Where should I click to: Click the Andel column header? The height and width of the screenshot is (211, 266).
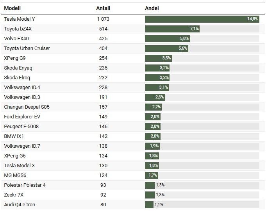[152, 8]
